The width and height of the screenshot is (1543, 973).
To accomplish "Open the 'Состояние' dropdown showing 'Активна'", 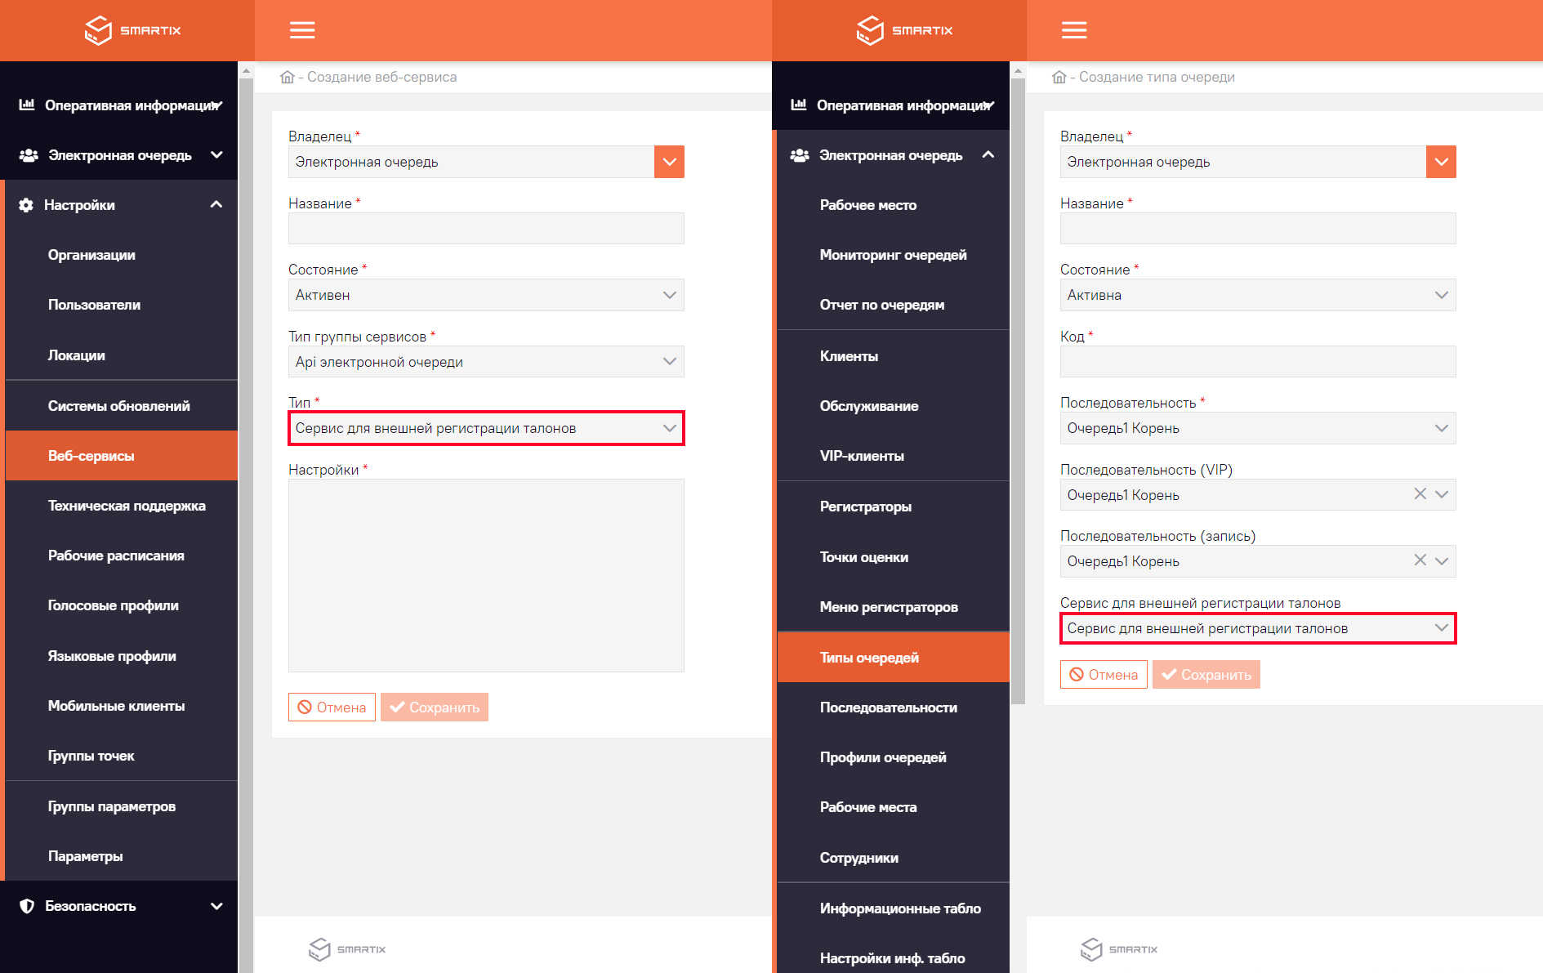I will [x=1258, y=295].
